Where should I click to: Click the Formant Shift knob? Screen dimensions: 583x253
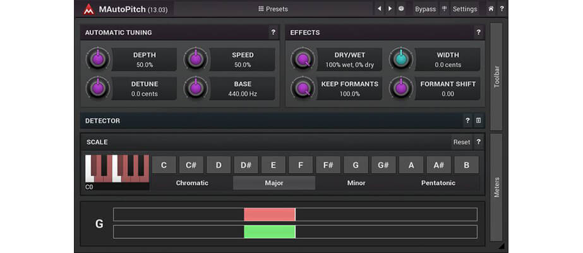click(401, 88)
